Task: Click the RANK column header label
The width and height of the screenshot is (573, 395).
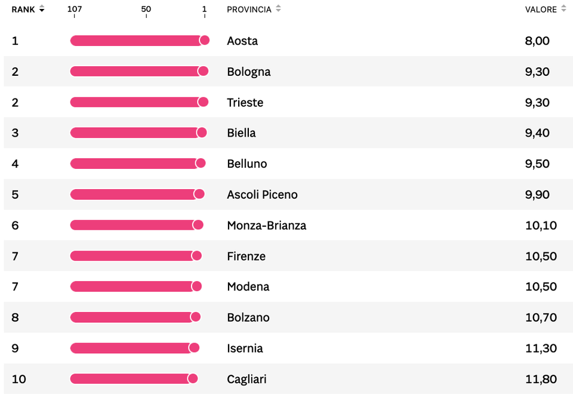Action: [23, 10]
